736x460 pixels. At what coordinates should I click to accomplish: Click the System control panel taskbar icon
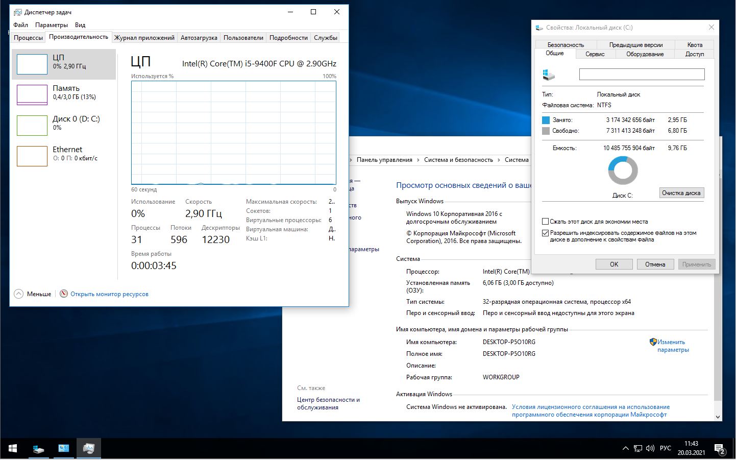click(x=63, y=448)
